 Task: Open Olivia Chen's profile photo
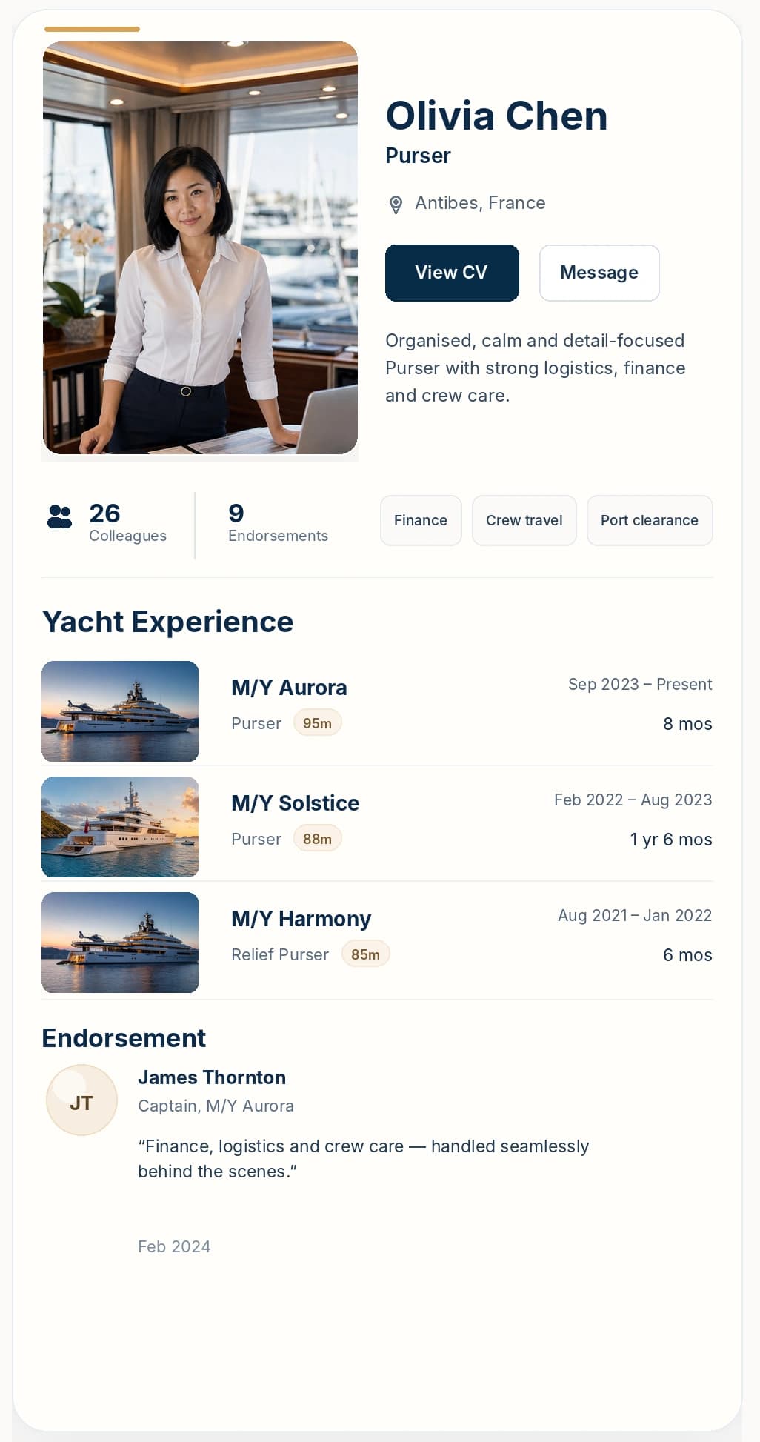point(200,248)
